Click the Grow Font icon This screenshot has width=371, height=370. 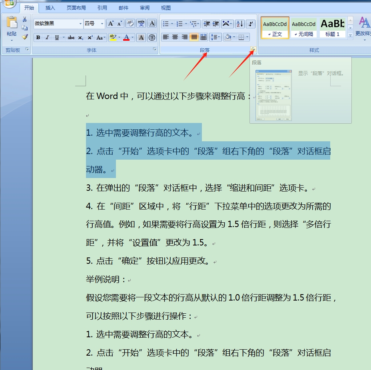(110, 24)
